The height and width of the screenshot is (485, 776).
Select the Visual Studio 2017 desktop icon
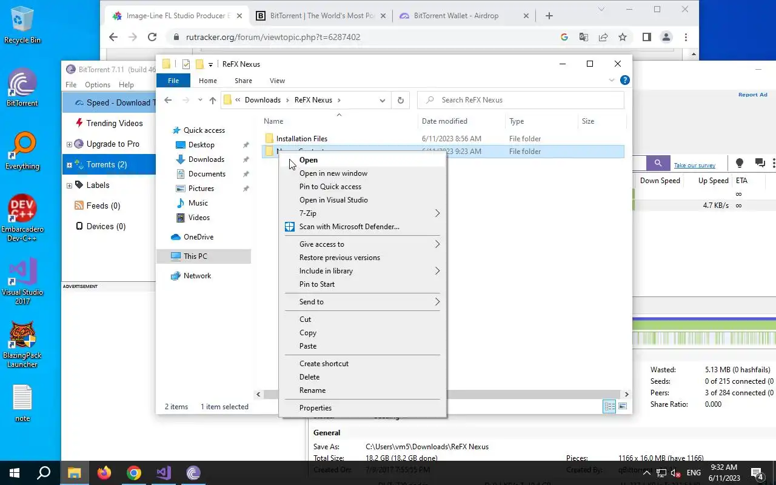coord(22,281)
